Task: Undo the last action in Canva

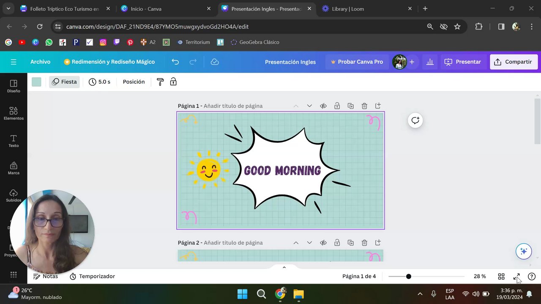Action: pos(175,62)
